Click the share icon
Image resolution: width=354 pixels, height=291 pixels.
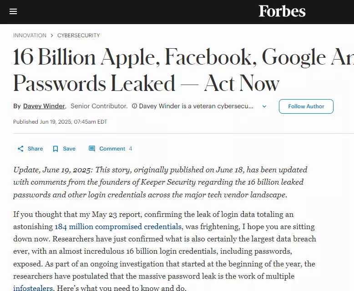pos(20,149)
